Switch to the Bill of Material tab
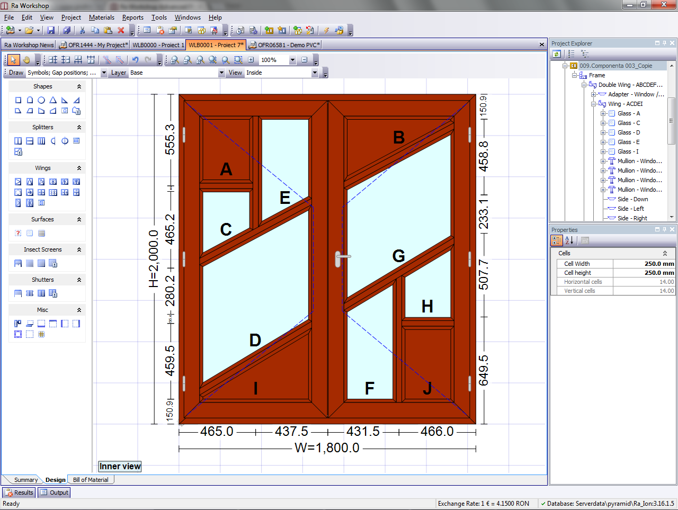678x510 pixels. tap(91, 480)
